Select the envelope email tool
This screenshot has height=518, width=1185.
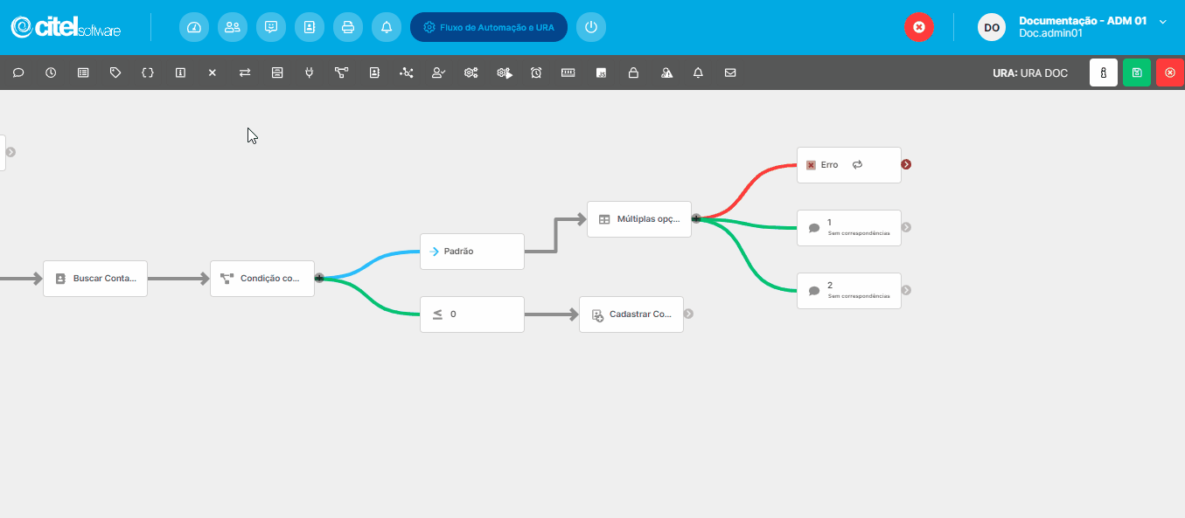tap(730, 73)
